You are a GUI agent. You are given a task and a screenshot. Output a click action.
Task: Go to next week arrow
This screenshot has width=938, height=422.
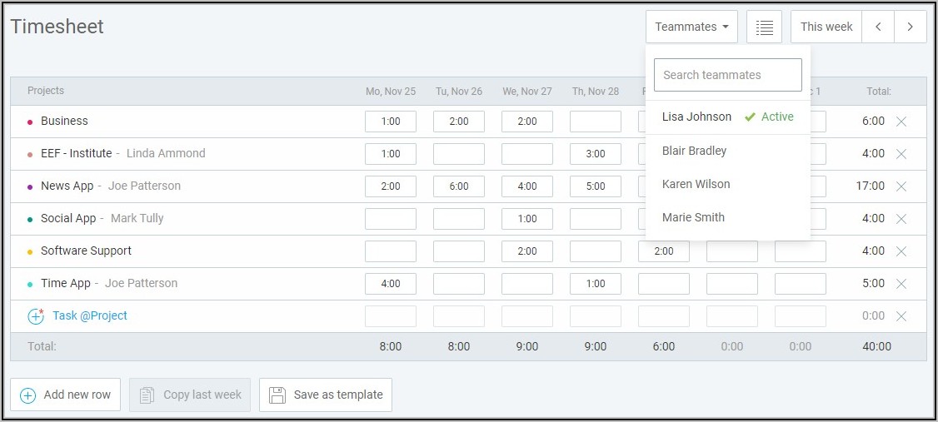tap(911, 27)
